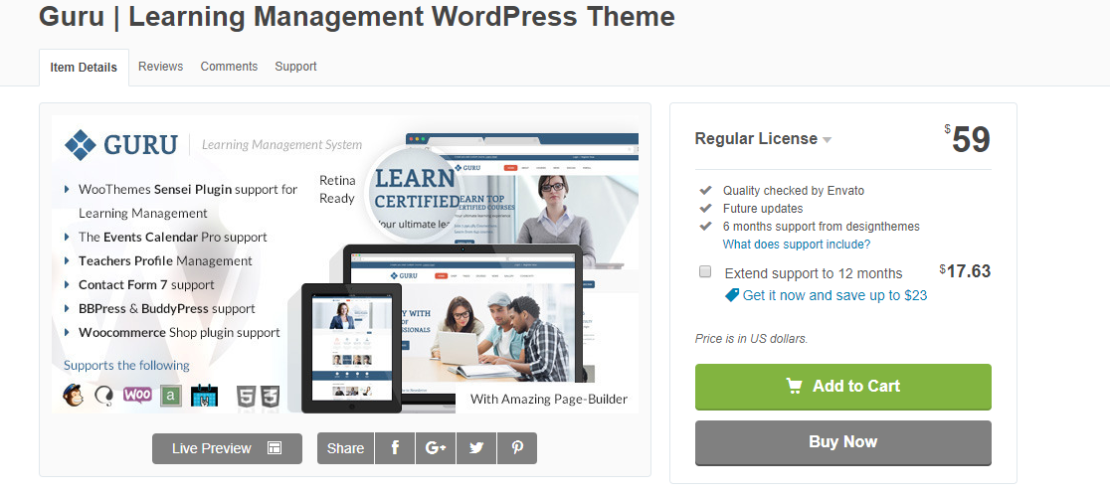This screenshot has width=1110, height=495.
Task: Click the layout icon in Live Preview
Action: coord(274,447)
